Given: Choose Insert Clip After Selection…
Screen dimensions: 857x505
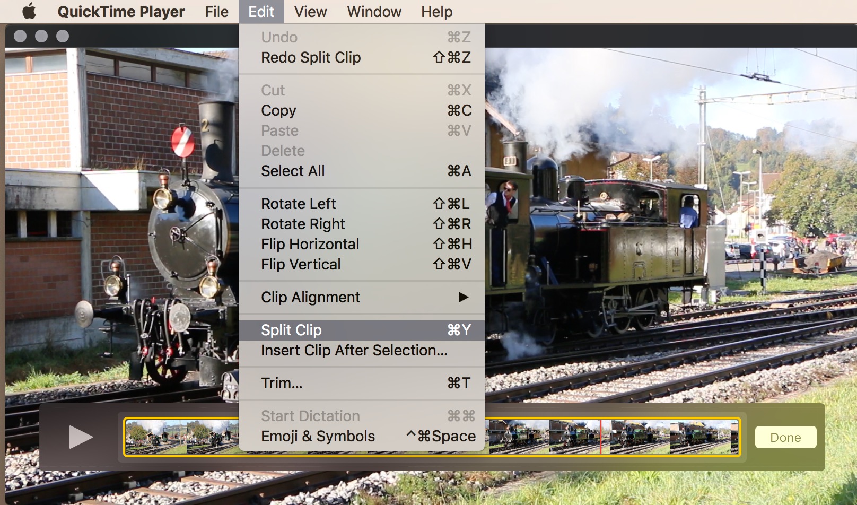Looking at the screenshot, I should point(362,350).
